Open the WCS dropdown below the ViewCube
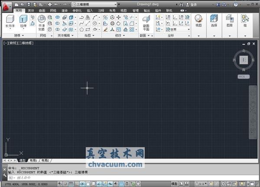Viewport: 260px width, 187px height. pyautogui.click(x=244, y=77)
